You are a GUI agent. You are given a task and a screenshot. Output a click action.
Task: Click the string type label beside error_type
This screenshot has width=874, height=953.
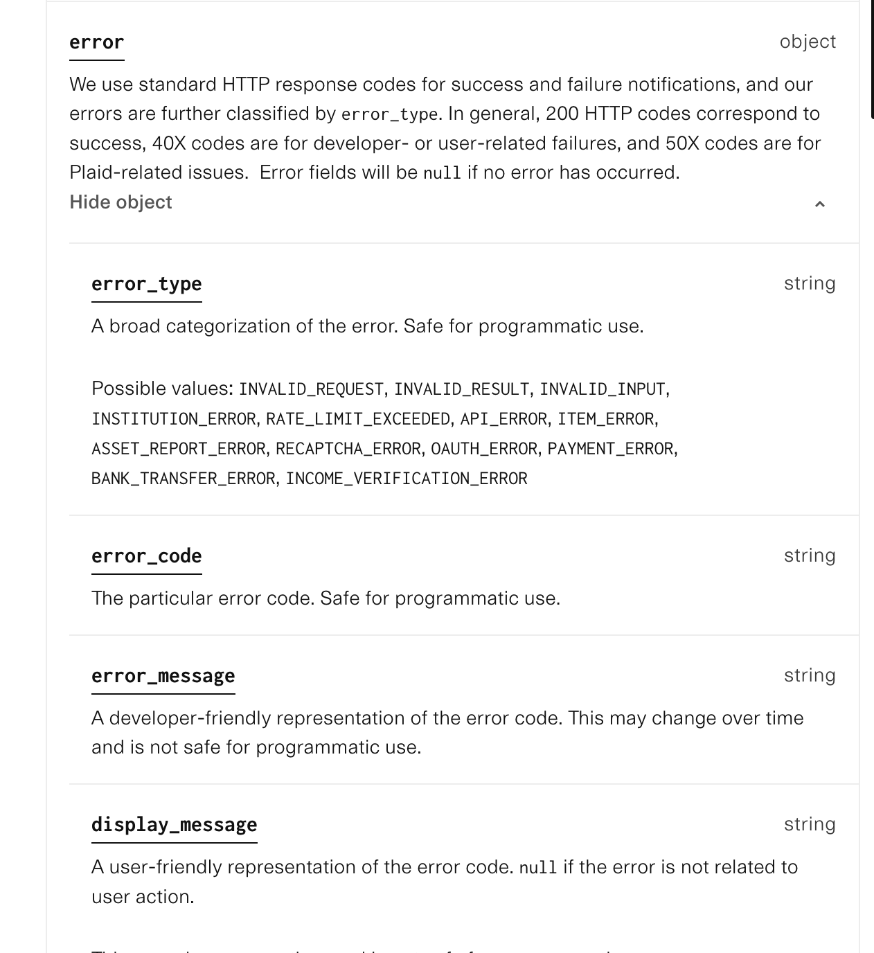(809, 283)
